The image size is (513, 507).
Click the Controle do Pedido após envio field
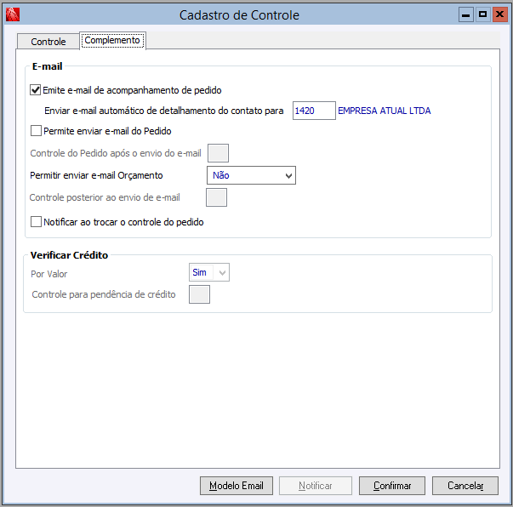pyautogui.click(x=218, y=153)
